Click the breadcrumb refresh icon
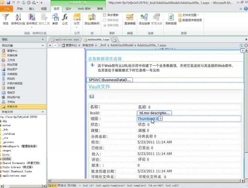This screenshot has height=188, width=248. (x=241, y=45)
